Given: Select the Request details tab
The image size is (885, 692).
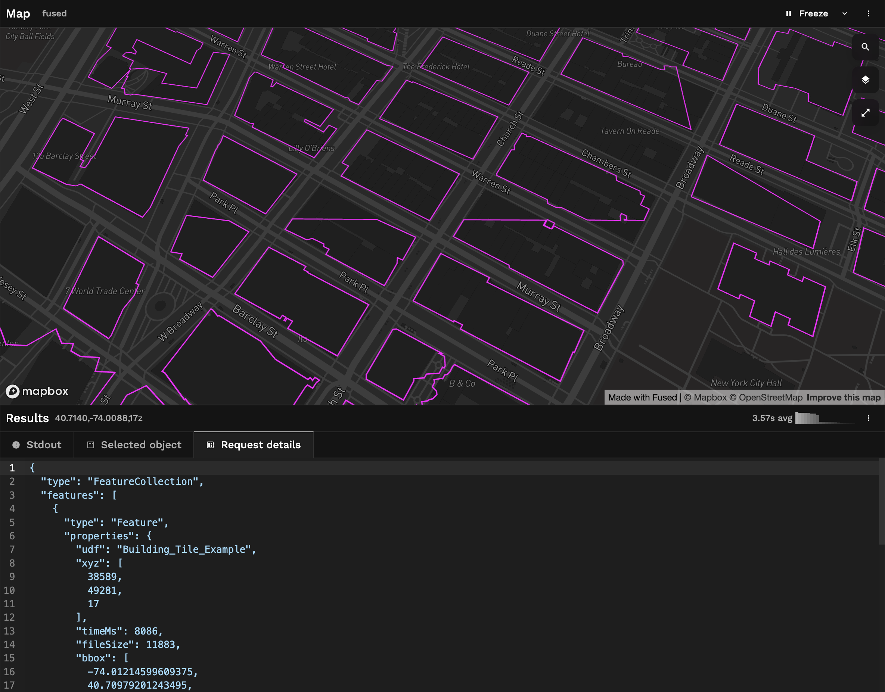Looking at the screenshot, I should (254, 445).
